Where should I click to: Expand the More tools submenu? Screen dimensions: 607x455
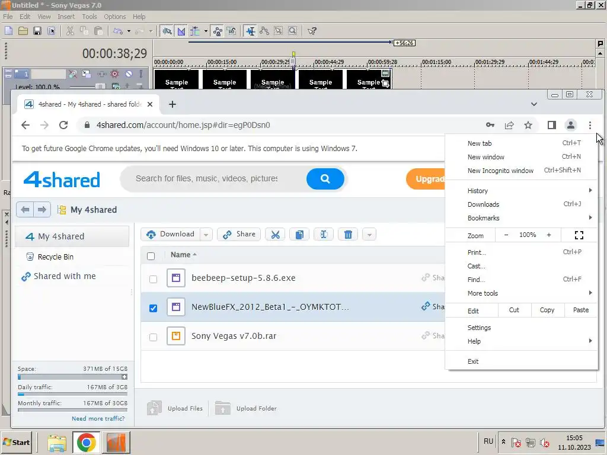point(522,293)
